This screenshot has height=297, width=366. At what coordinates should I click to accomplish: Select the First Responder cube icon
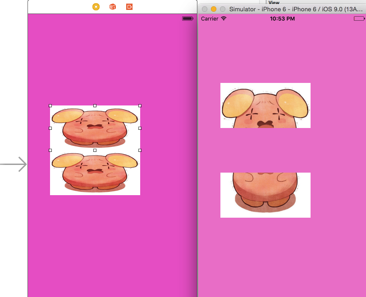pyautogui.click(x=113, y=7)
